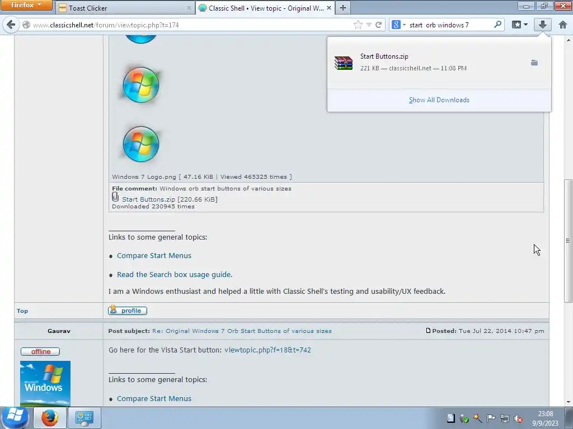Screen dimensions: 573x429
Task: Click the profile button
Action: pos(128,311)
